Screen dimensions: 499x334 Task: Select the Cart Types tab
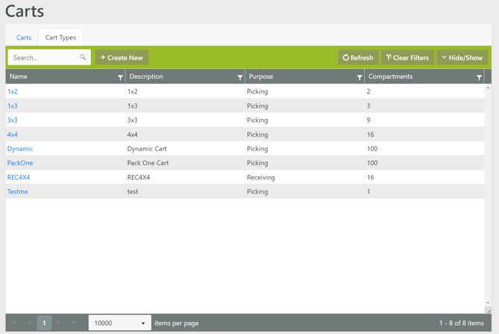coord(60,37)
